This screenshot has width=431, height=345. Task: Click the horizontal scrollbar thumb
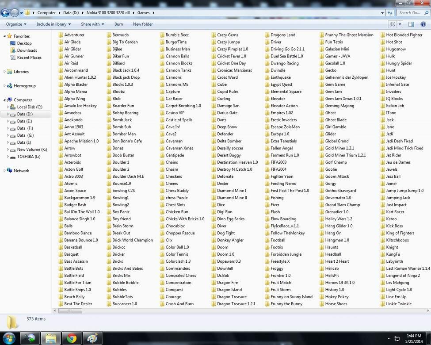70,310
